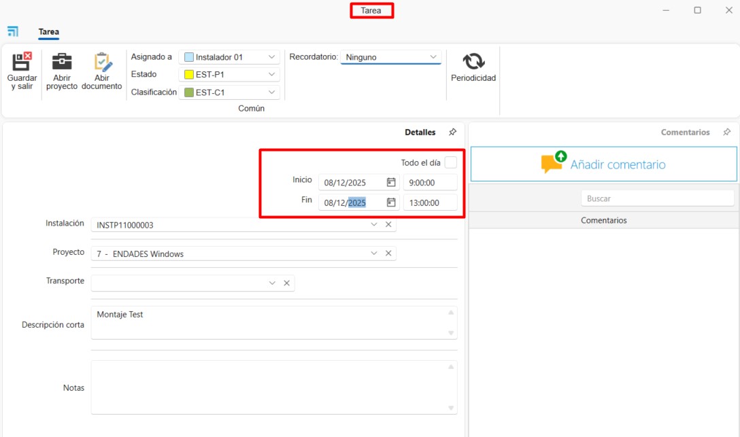Open the application menu at top-left
740x437 pixels.
[13, 31]
